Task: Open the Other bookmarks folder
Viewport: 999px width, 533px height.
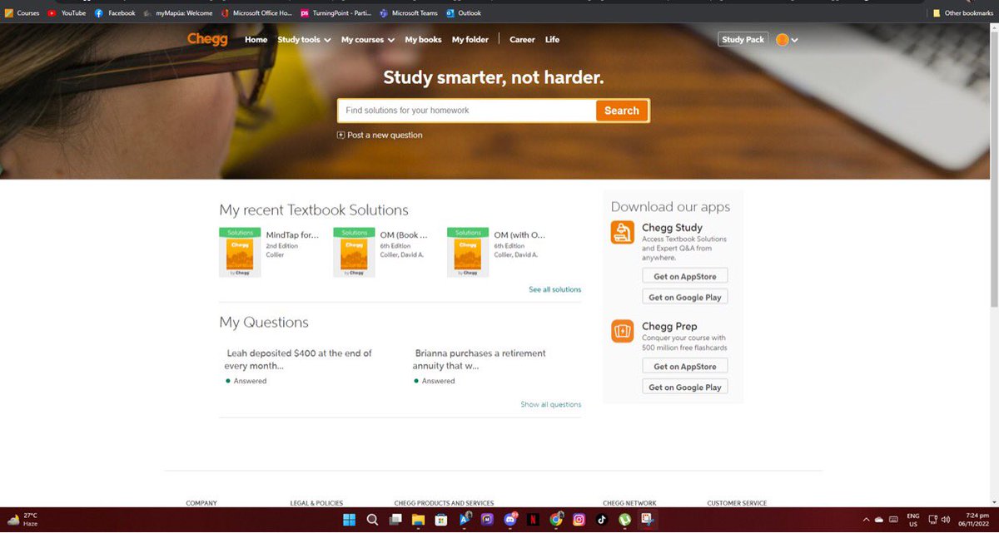Action: [963, 13]
